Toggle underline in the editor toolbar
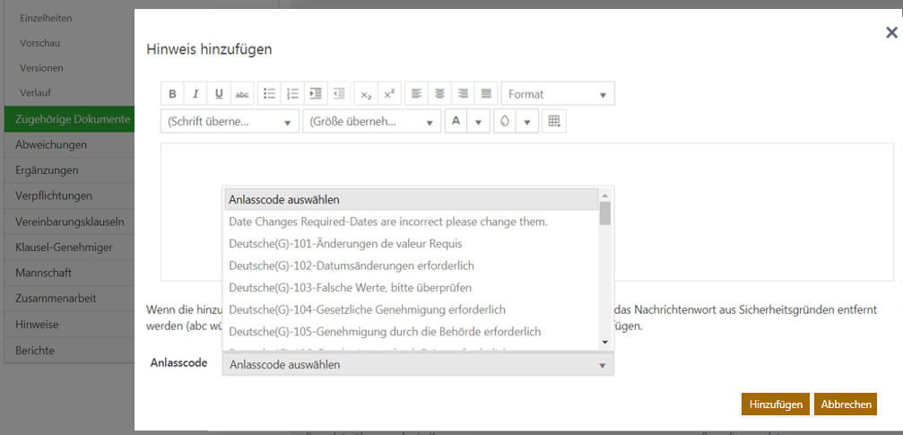The image size is (903, 435). tap(219, 94)
